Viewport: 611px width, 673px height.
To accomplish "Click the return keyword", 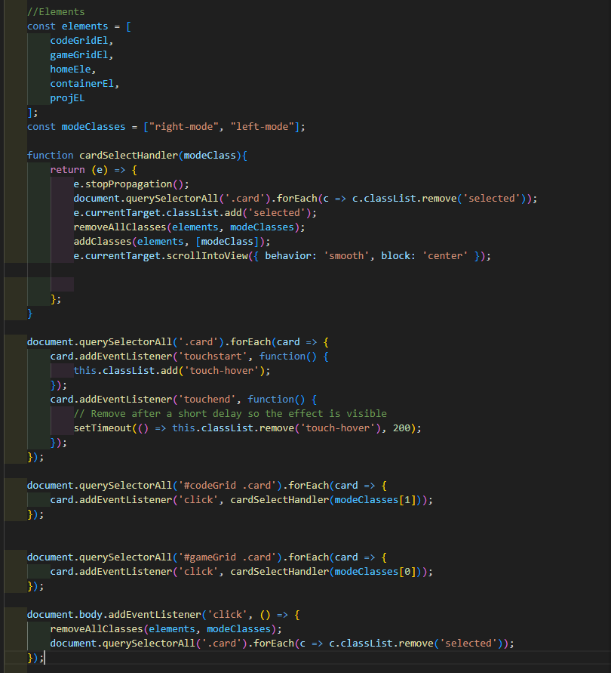I will coord(67,170).
